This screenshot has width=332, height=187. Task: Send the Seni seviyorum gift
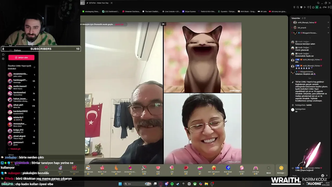tap(214, 170)
